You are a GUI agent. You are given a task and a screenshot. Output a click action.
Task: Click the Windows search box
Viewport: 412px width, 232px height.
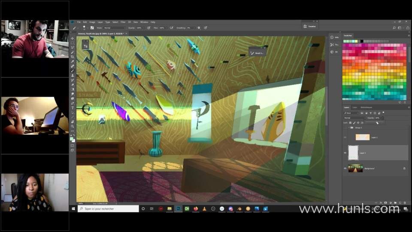[108, 209]
